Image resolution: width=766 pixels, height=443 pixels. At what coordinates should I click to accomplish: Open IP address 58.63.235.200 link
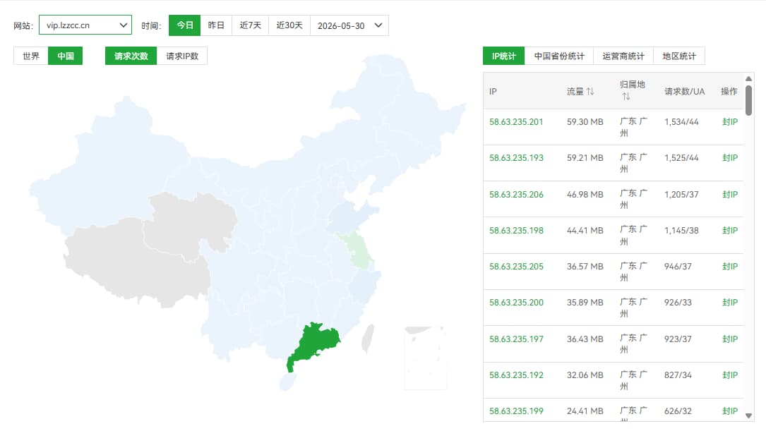(x=516, y=303)
